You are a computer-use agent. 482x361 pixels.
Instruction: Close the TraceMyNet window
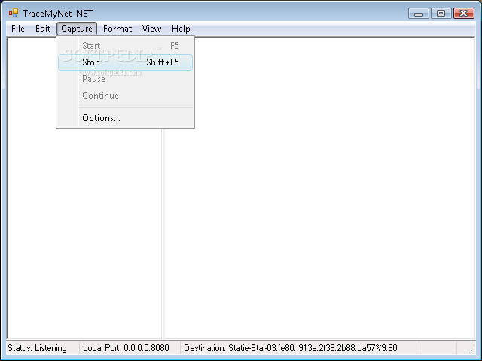point(464,14)
